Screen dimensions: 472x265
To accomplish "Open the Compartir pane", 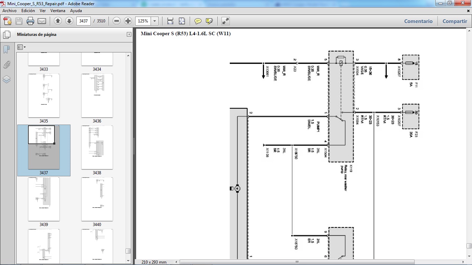I will tap(455, 21).
